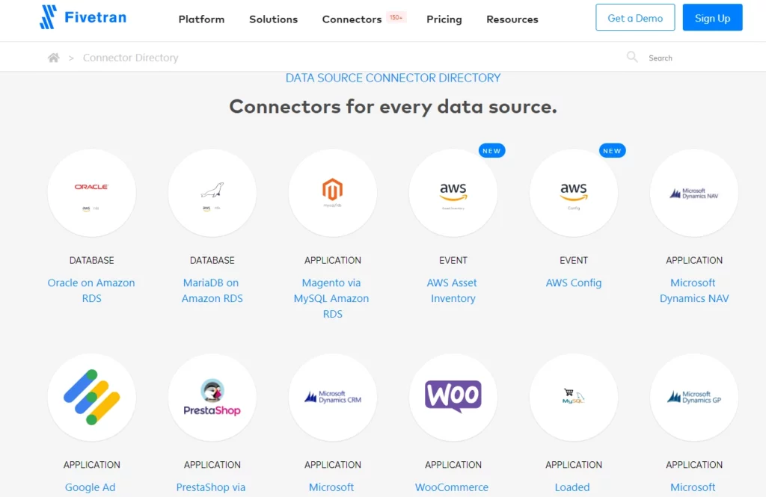Click the Fivetran logo

[x=83, y=18]
